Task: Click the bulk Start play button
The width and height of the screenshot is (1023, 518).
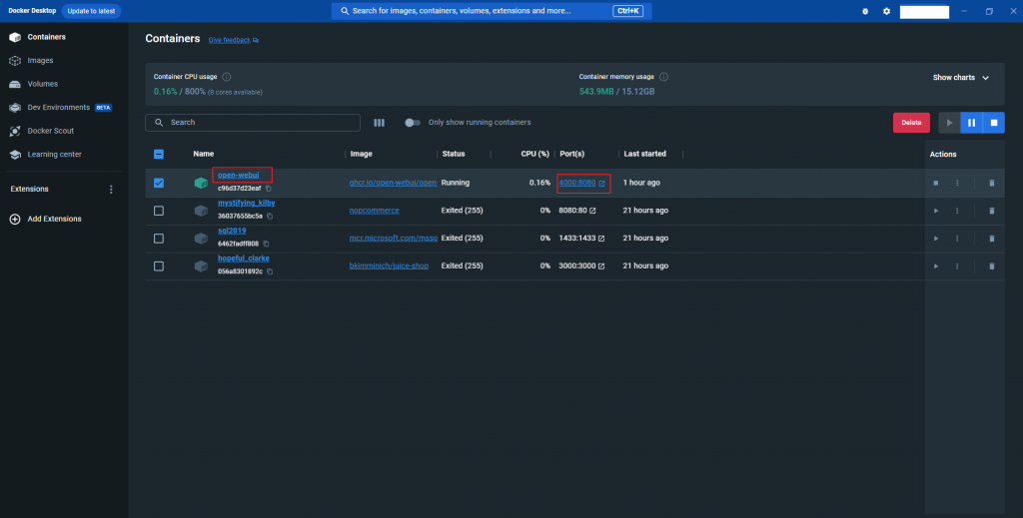Action: pos(949,123)
